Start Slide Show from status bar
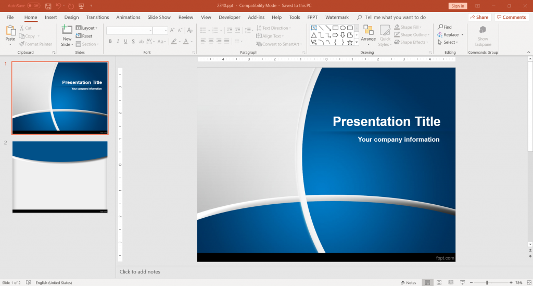 462,282
